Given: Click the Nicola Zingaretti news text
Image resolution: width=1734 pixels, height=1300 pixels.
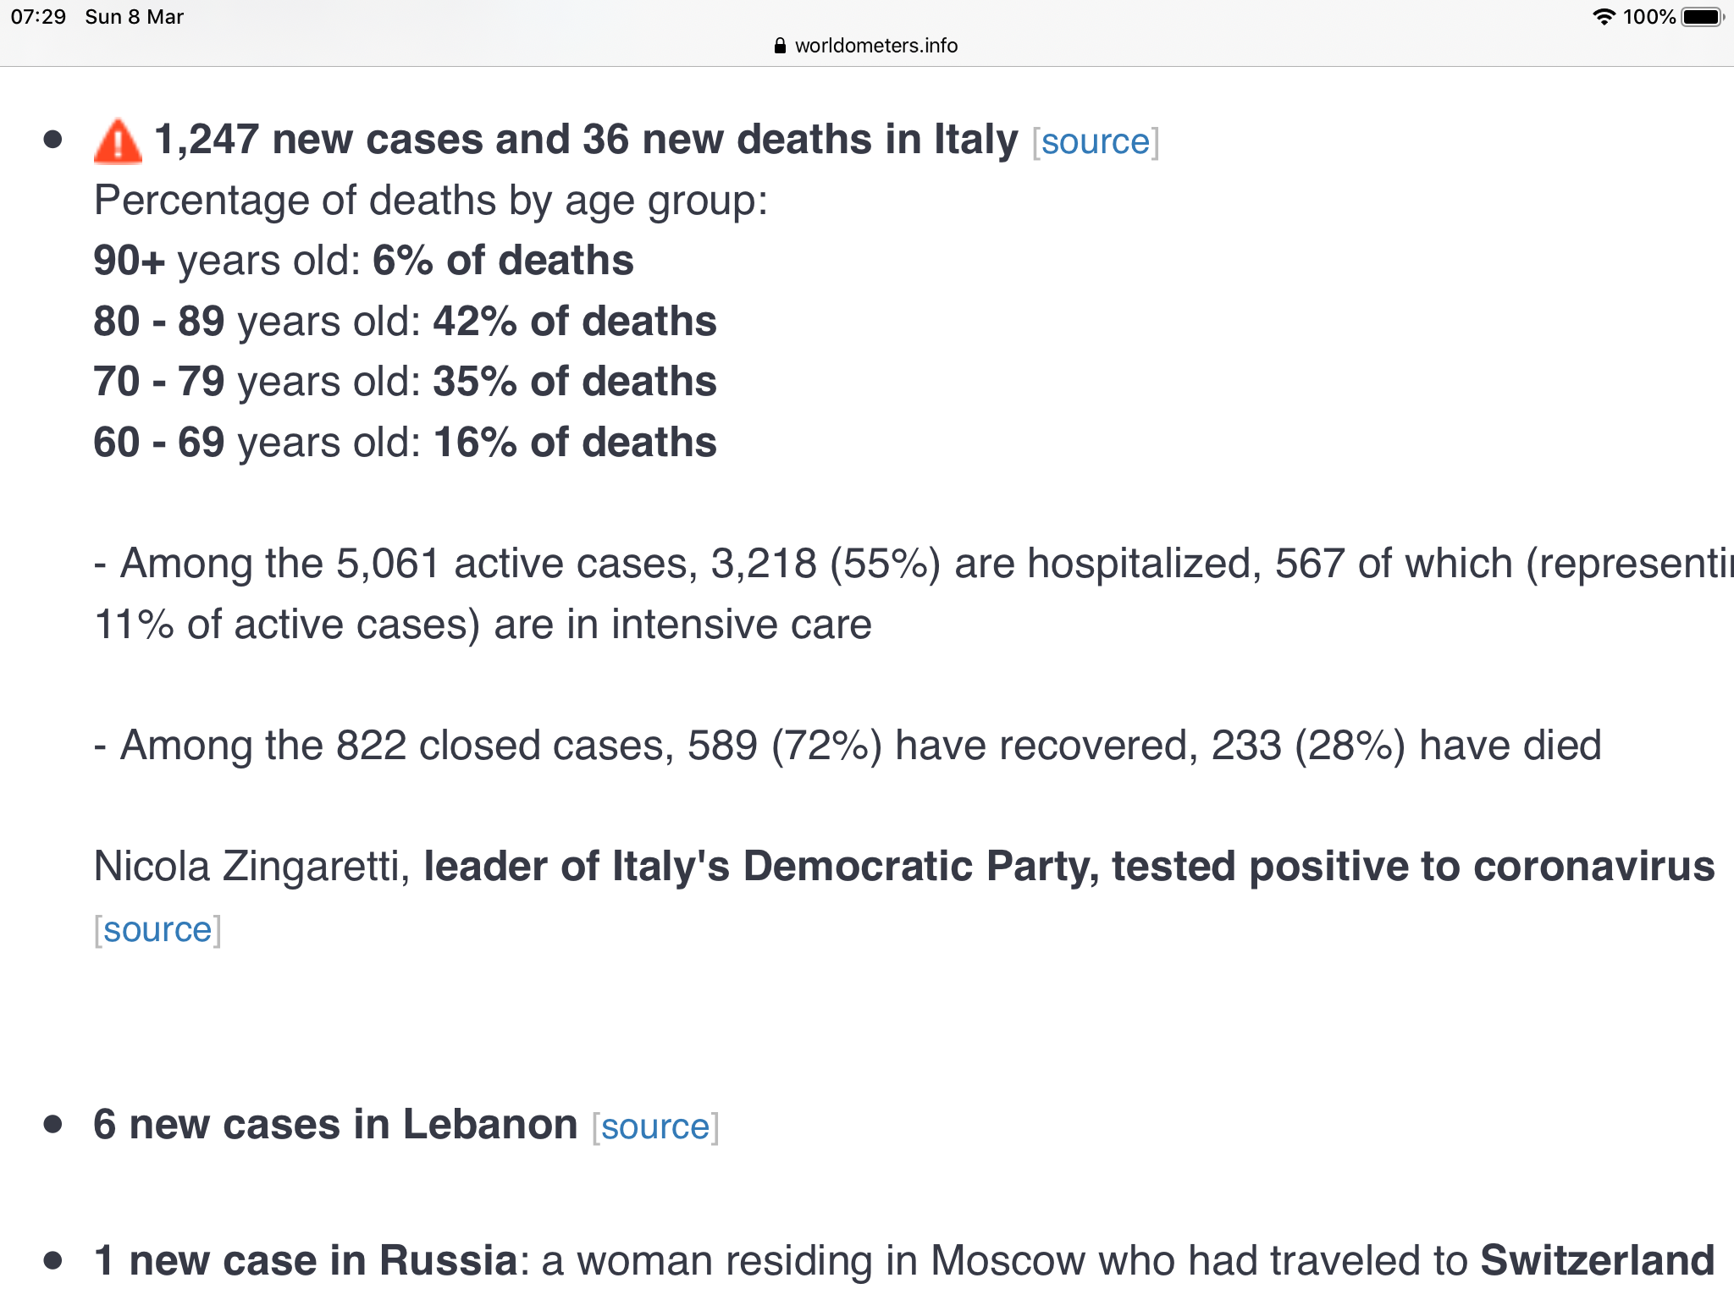Looking at the screenshot, I should point(903,867).
